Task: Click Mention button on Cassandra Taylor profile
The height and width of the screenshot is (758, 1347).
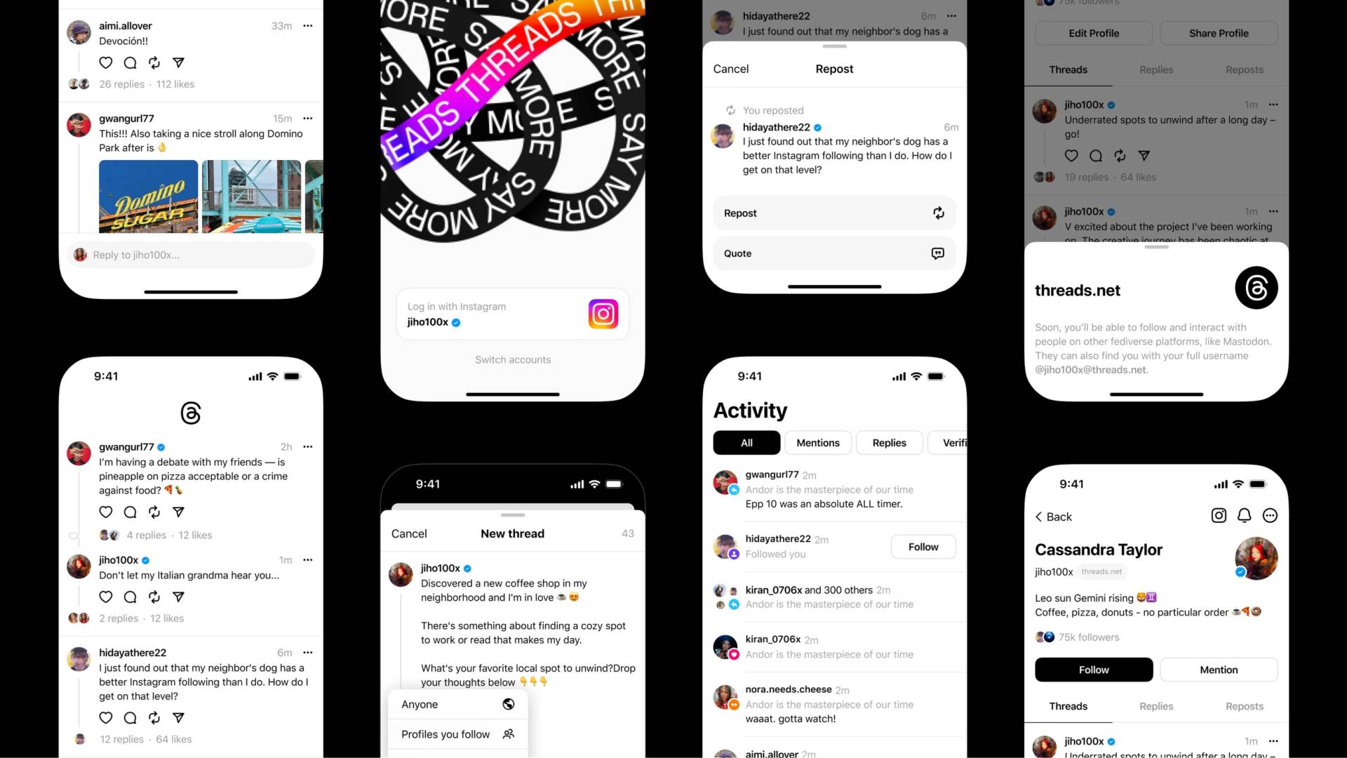Action: (x=1219, y=669)
